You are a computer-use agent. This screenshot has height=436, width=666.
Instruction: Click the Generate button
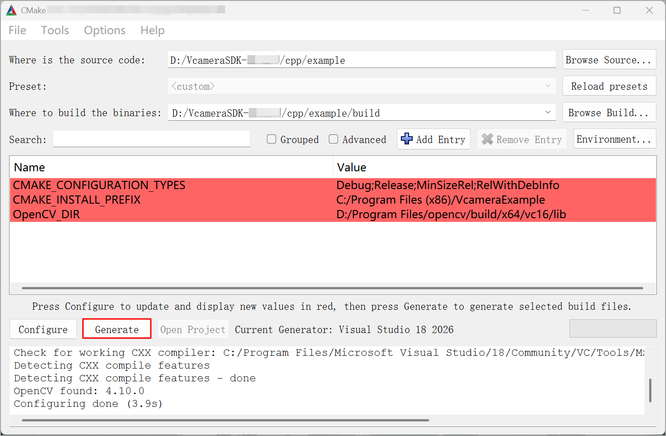tap(117, 329)
